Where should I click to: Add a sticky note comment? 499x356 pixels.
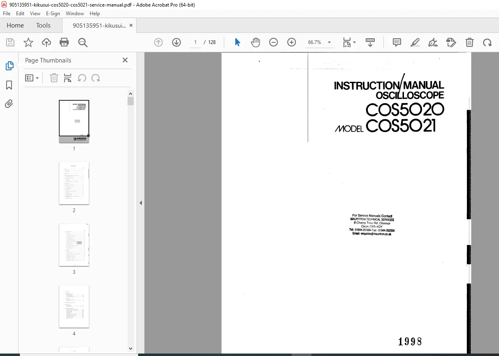click(x=397, y=42)
